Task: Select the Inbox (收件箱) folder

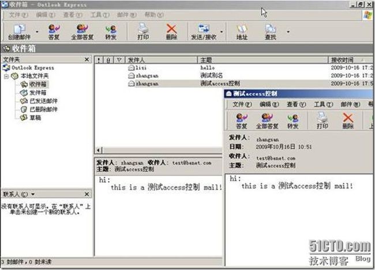Action: [37, 84]
